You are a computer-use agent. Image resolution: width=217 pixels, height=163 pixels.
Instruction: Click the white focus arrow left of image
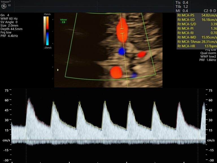(x=58, y=70)
